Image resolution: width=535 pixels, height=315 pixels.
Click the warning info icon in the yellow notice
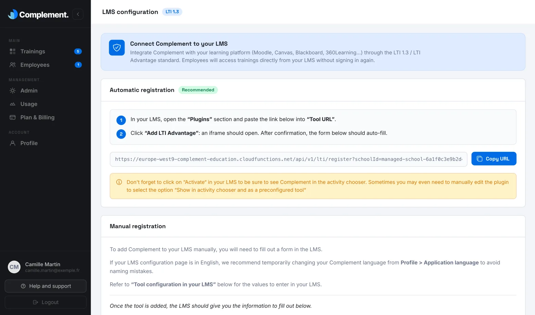tap(119, 182)
